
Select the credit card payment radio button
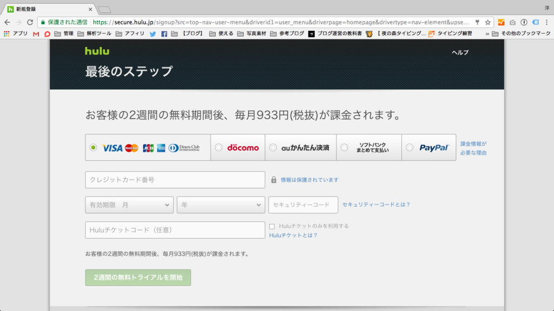[x=93, y=147]
